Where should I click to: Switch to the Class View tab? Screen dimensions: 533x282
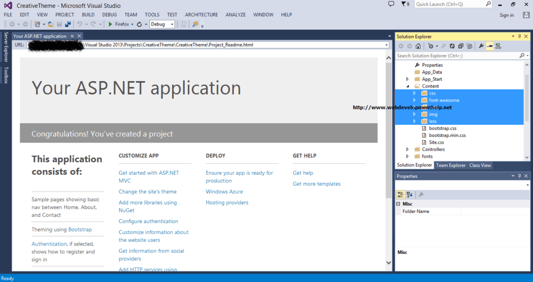(480, 165)
